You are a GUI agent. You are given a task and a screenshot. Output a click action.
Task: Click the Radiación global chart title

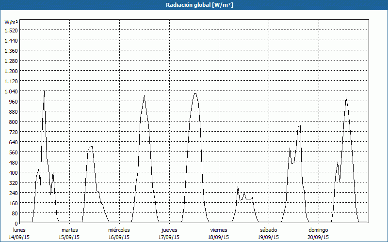(x=194, y=5)
